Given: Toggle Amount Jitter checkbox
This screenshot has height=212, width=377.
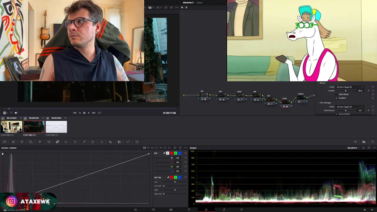Looking at the screenshot, I should [x=337, y=114].
